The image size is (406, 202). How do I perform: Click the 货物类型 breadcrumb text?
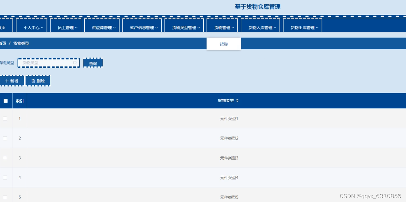pos(21,43)
